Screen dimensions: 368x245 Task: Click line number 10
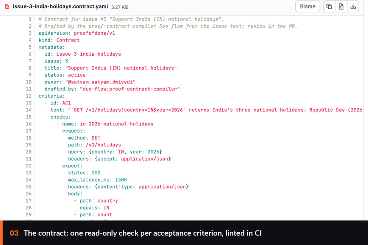point(29,82)
